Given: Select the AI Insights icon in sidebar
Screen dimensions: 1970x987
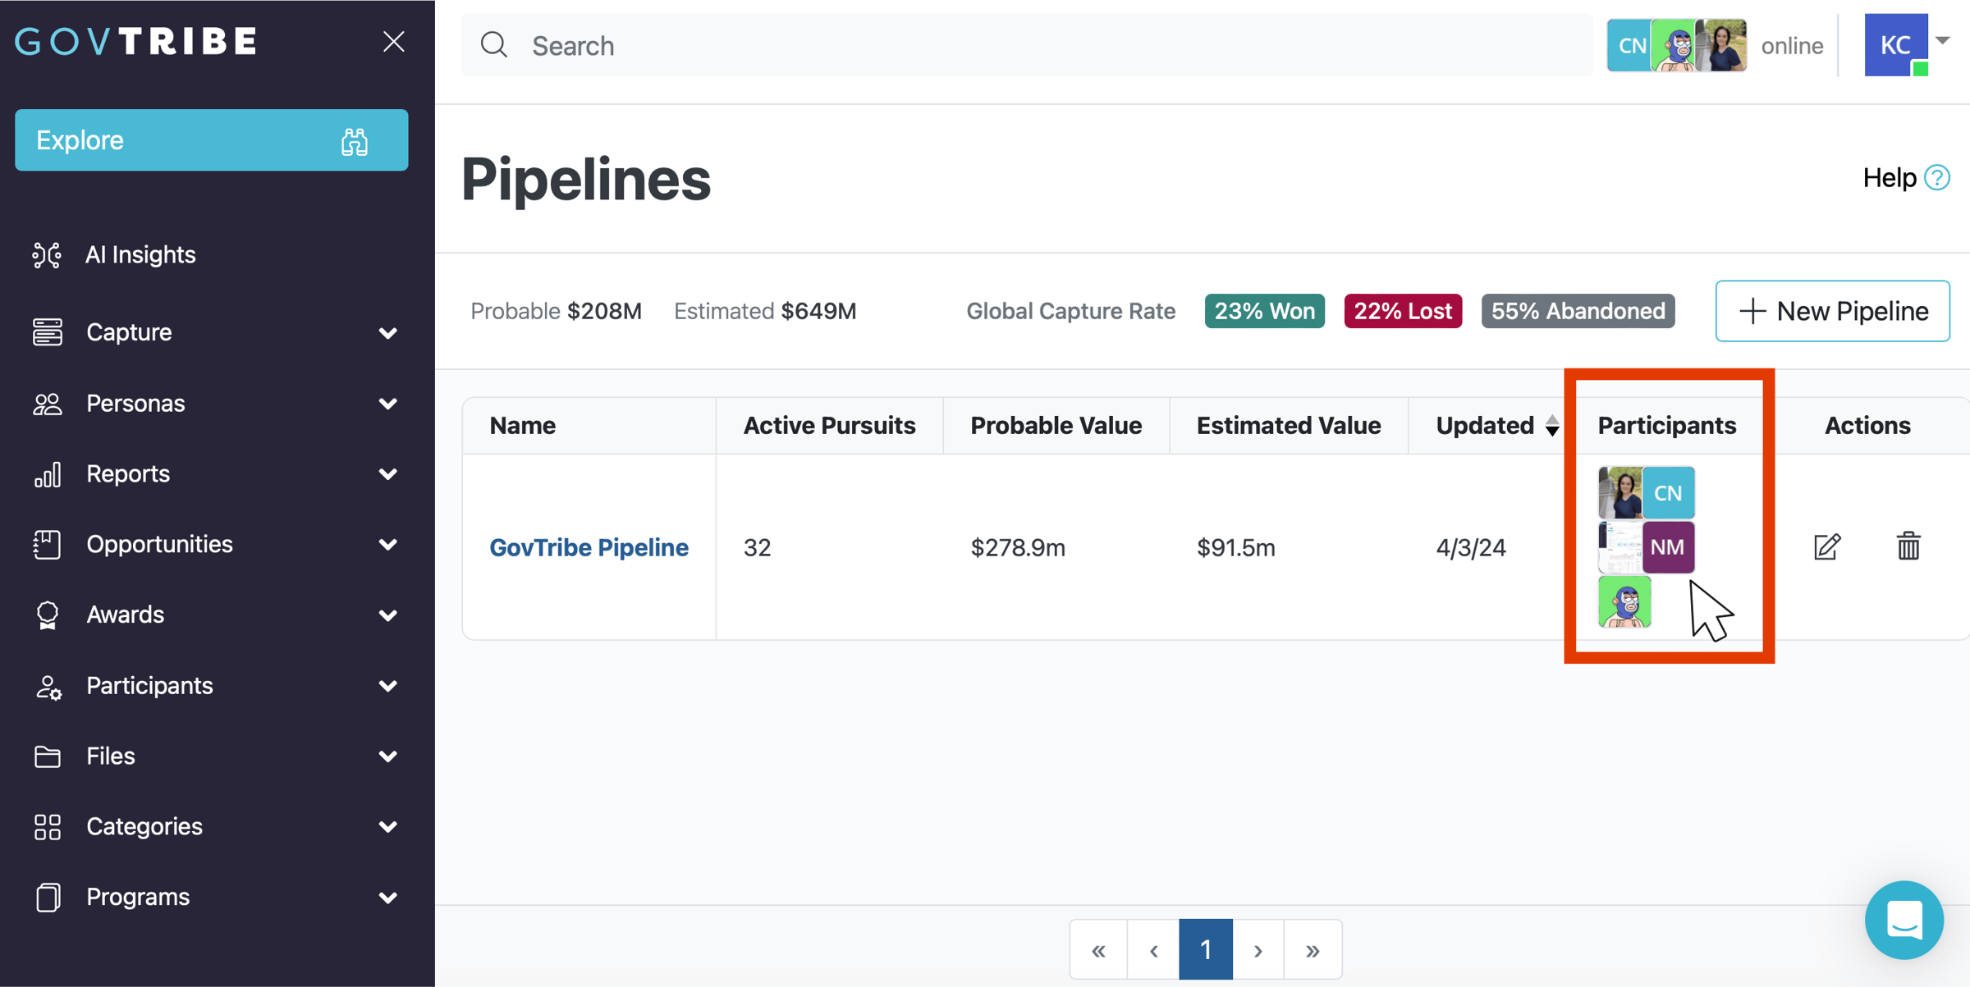Looking at the screenshot, I should point(47,254).
